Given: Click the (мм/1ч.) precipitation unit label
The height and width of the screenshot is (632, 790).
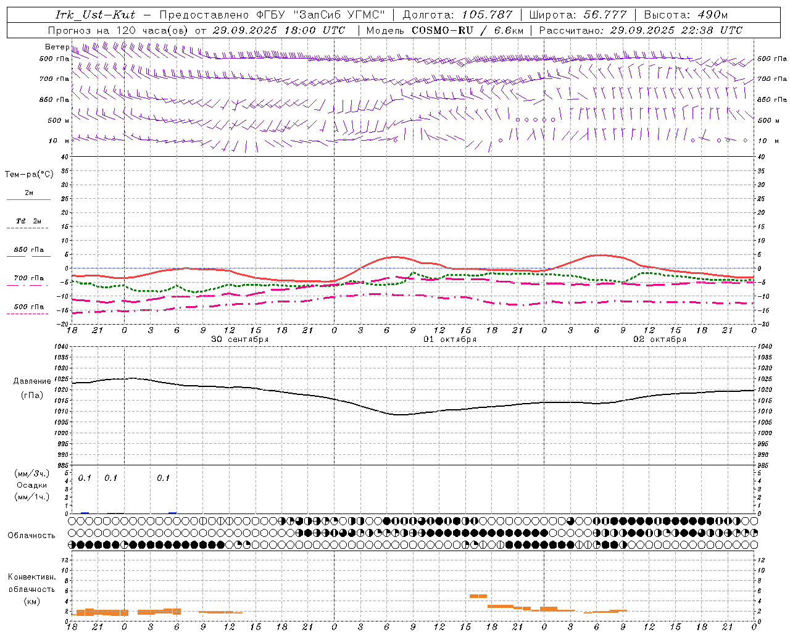Looking at the screenshot, I should 31,497.
